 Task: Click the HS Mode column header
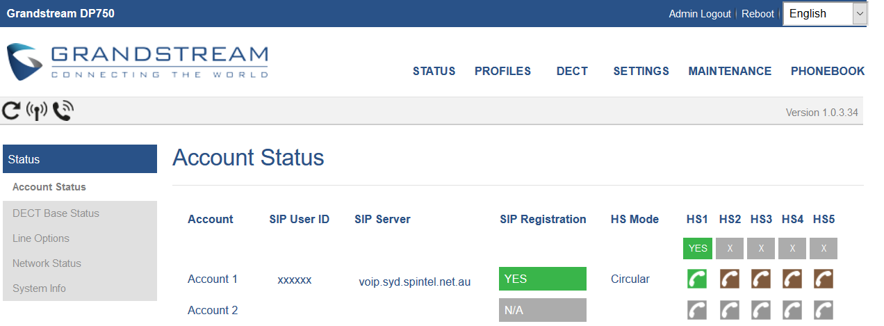pyautogui.click(x=635, y=219)
